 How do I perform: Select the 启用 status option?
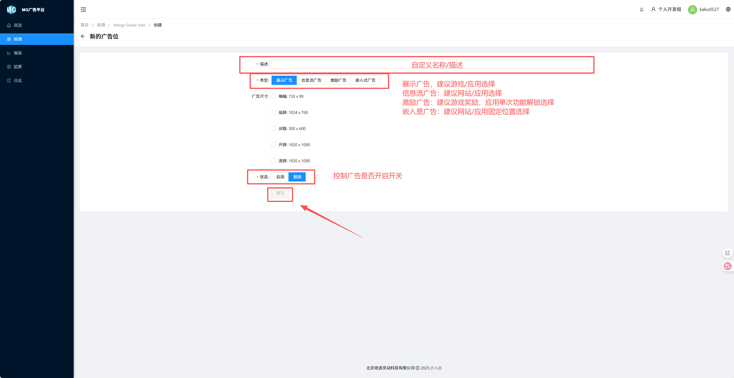(x=280, y=177)
